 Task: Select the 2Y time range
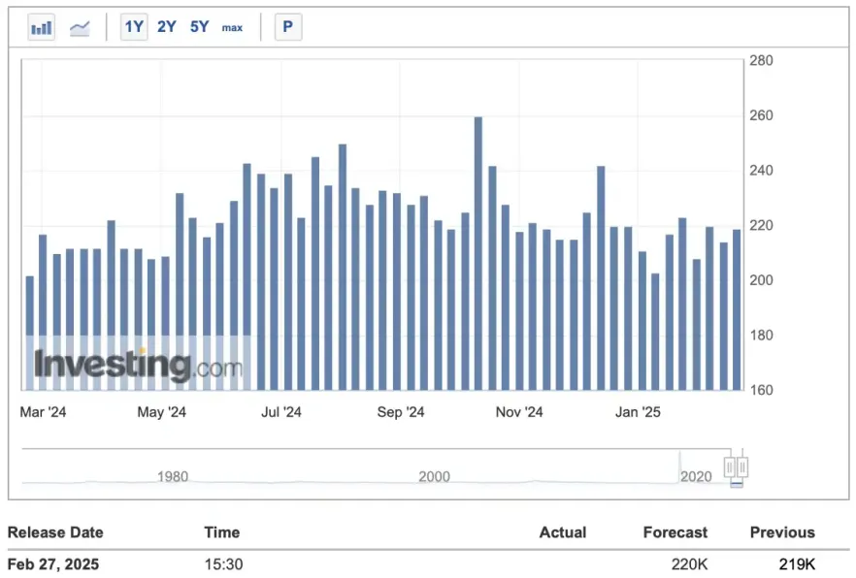(167, 27)
